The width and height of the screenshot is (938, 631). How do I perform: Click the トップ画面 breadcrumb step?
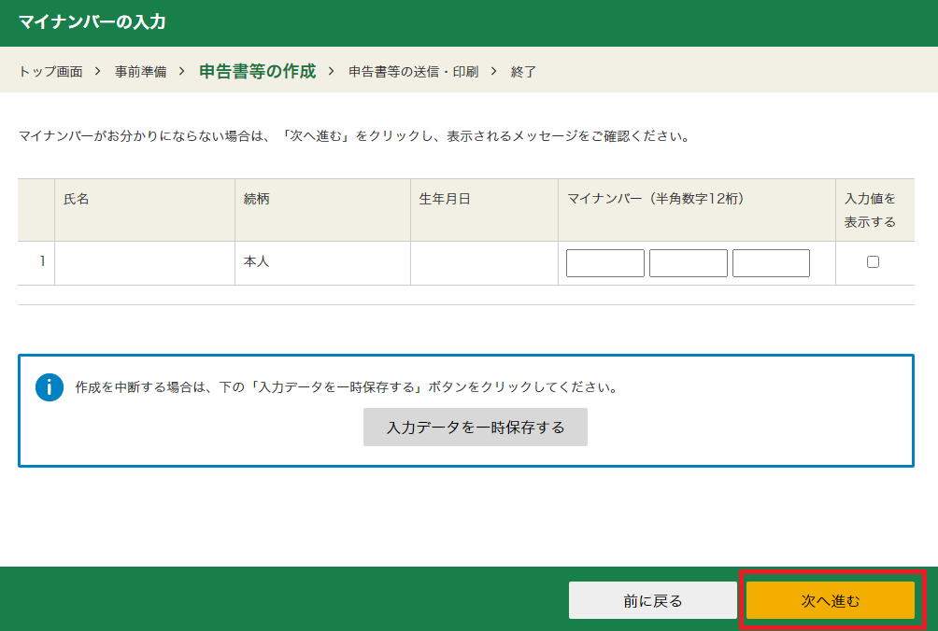[50, 72]
